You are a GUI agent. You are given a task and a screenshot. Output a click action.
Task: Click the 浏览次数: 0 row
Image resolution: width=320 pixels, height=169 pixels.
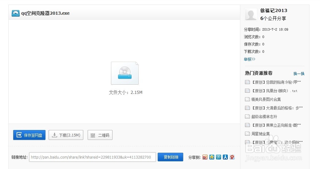click(254, 37)
